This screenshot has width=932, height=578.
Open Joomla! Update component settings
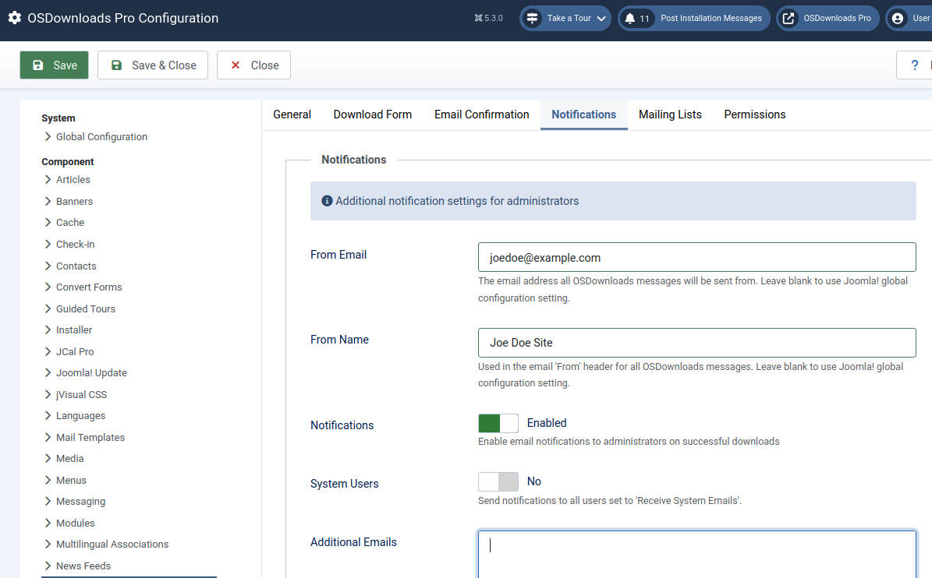91,372
